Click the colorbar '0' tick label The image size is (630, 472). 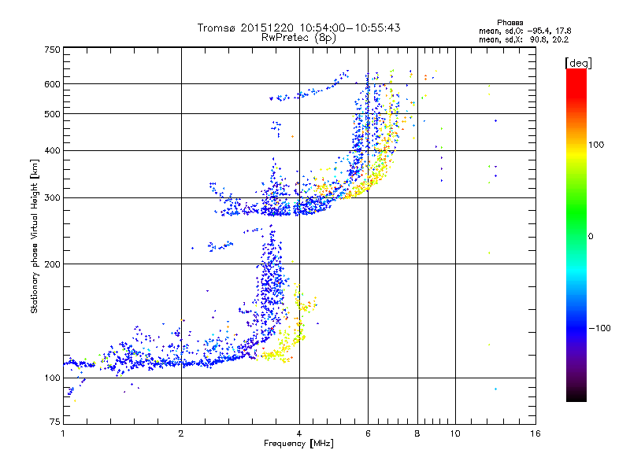click(x=591, y=236)
